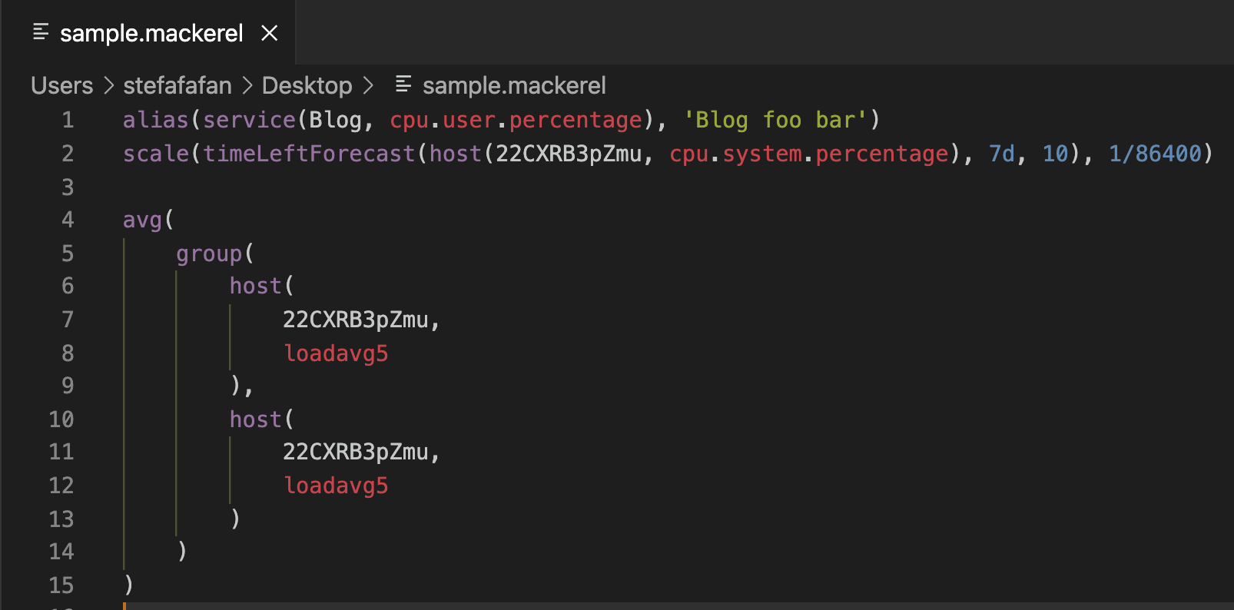
Task: Click 'loadavg5' on line 8
Action: (336, 353)
